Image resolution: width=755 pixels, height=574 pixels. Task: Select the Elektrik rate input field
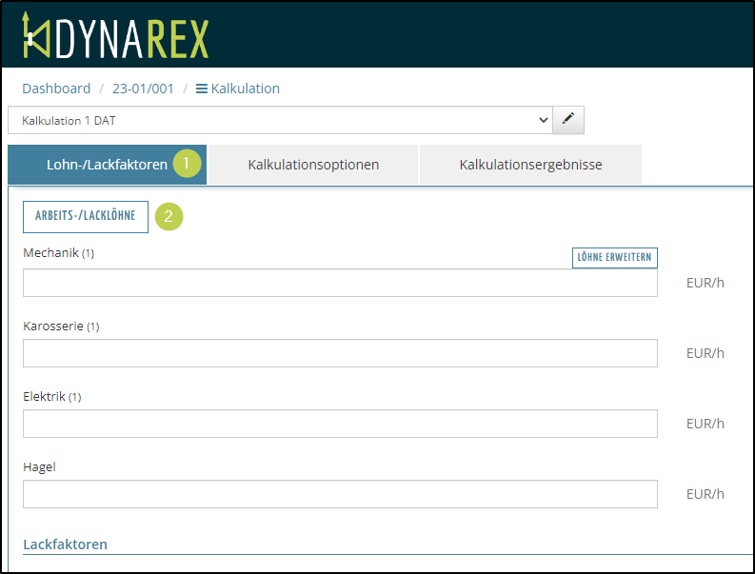pyautogui.click(x=340, y=424)
